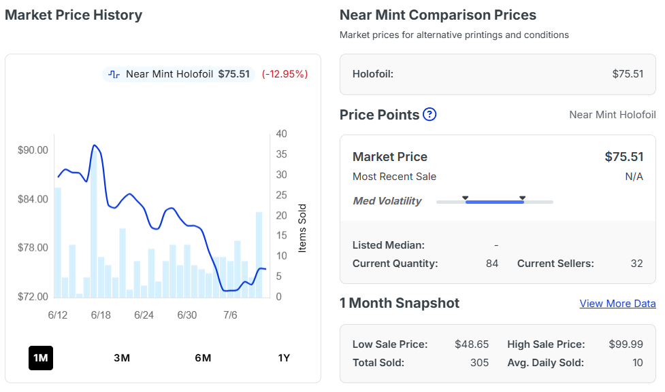Open the Price Points help icon
This screenshot has height=392, width=665.
429,114
